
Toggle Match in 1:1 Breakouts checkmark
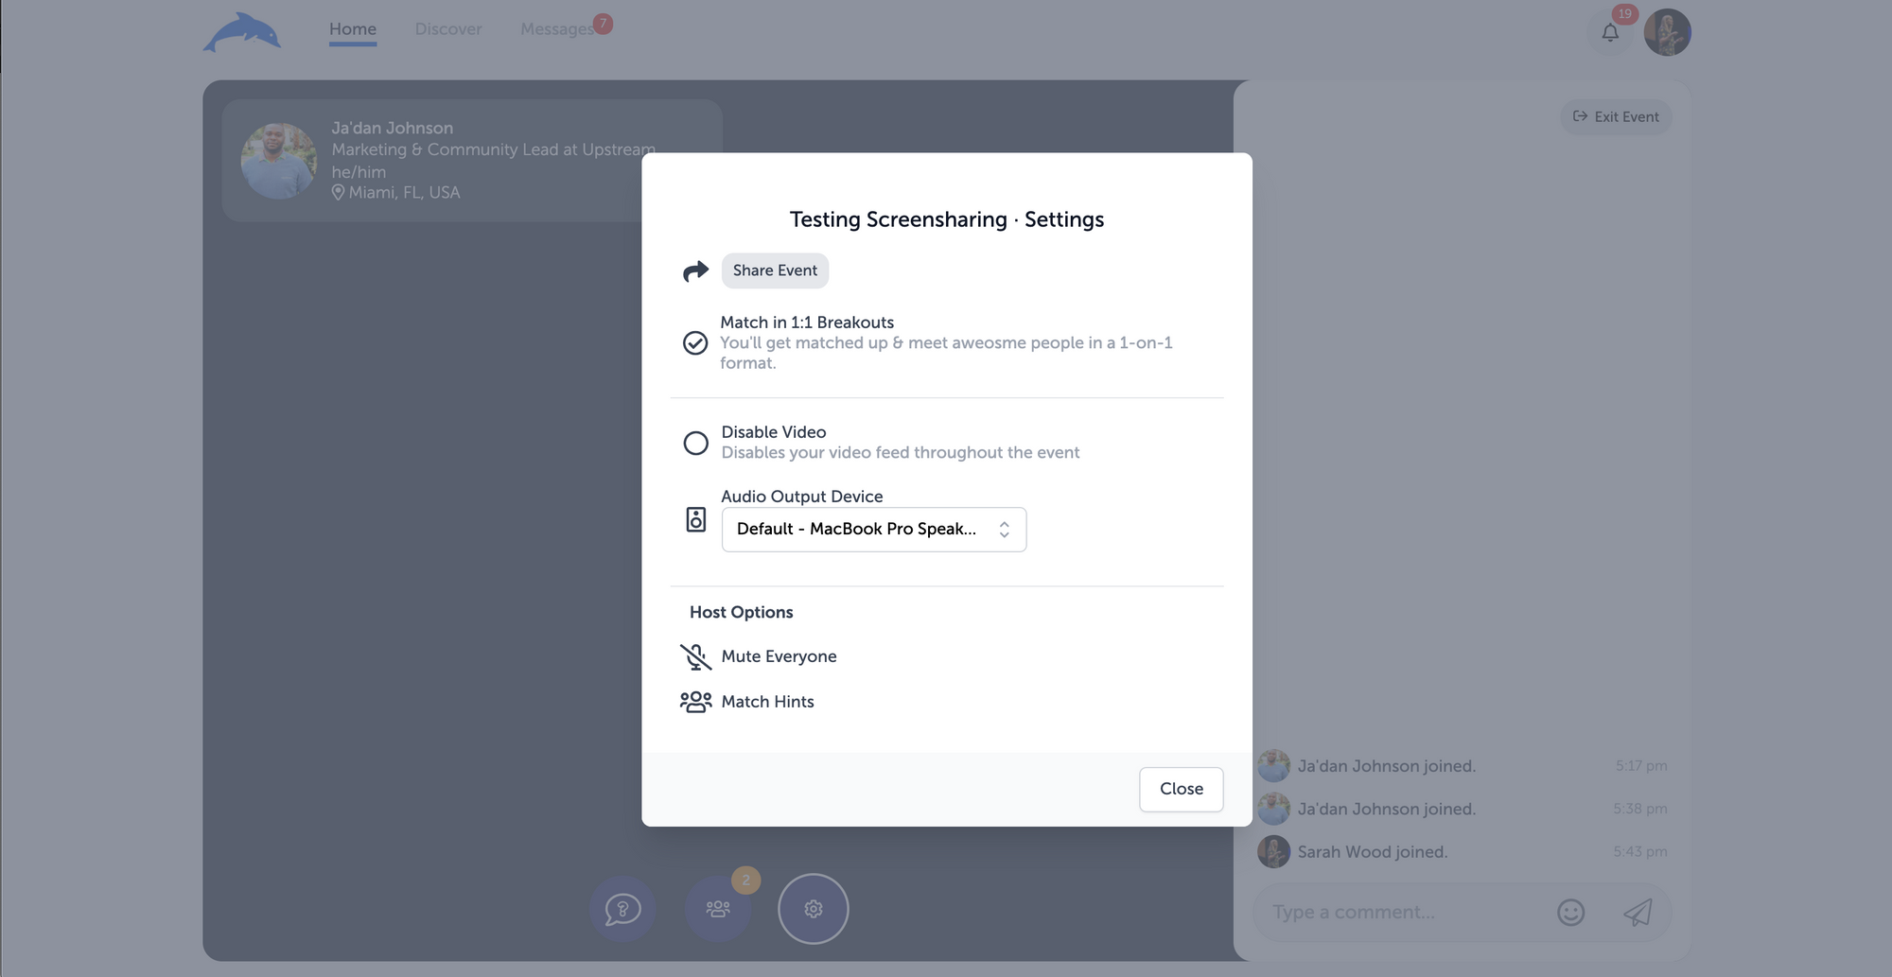695,342
